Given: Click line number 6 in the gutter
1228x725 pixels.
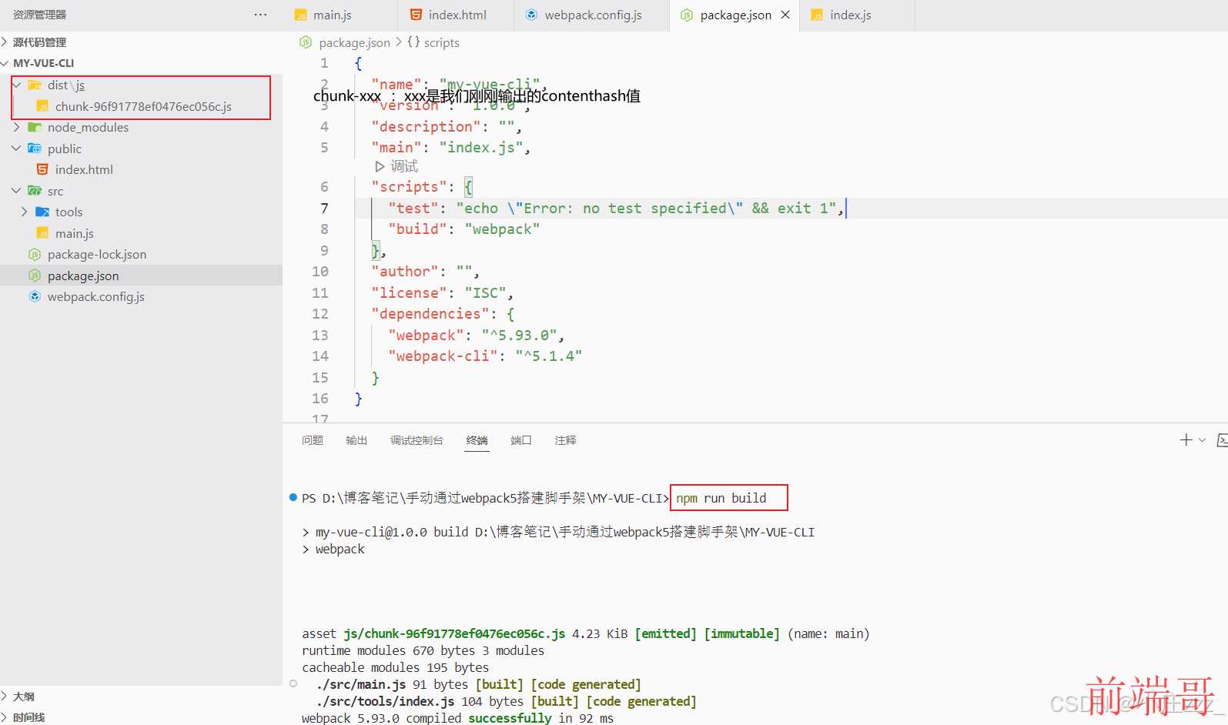Looking at the screenshot, I should click(x=324, y=186).
